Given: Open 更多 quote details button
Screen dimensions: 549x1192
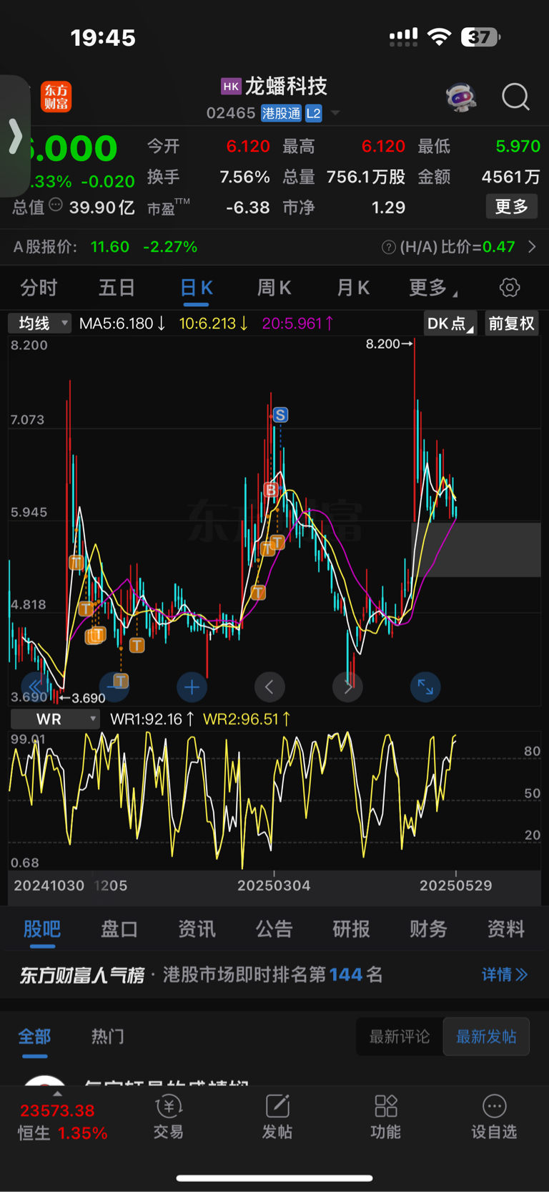Looking at the screenshot, I should pos(512,207).
